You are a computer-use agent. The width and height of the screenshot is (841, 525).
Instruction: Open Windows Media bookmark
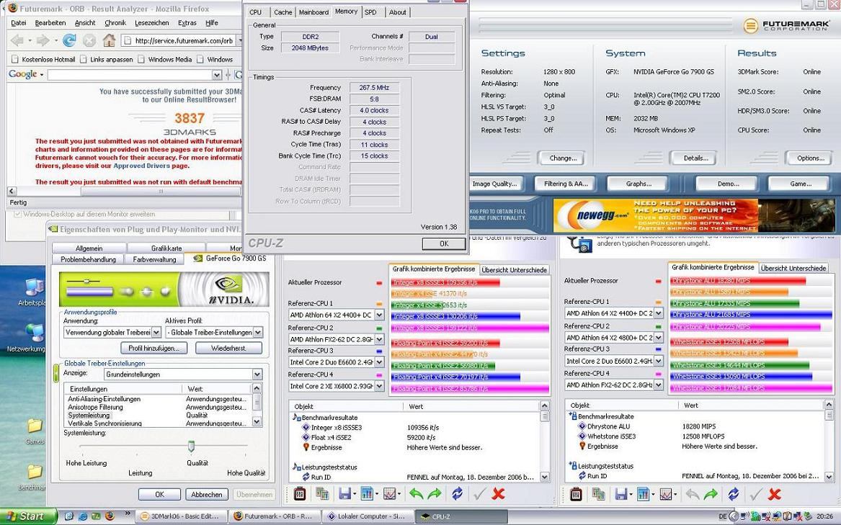pyautogui.click(x=164, y=60)
